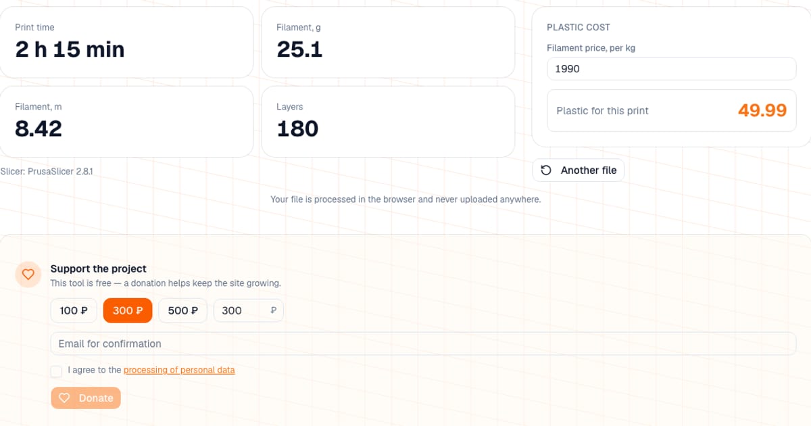Focus the custom donation amount field
Viewport: 811px width, 426px height.
(x=248, y=310)
